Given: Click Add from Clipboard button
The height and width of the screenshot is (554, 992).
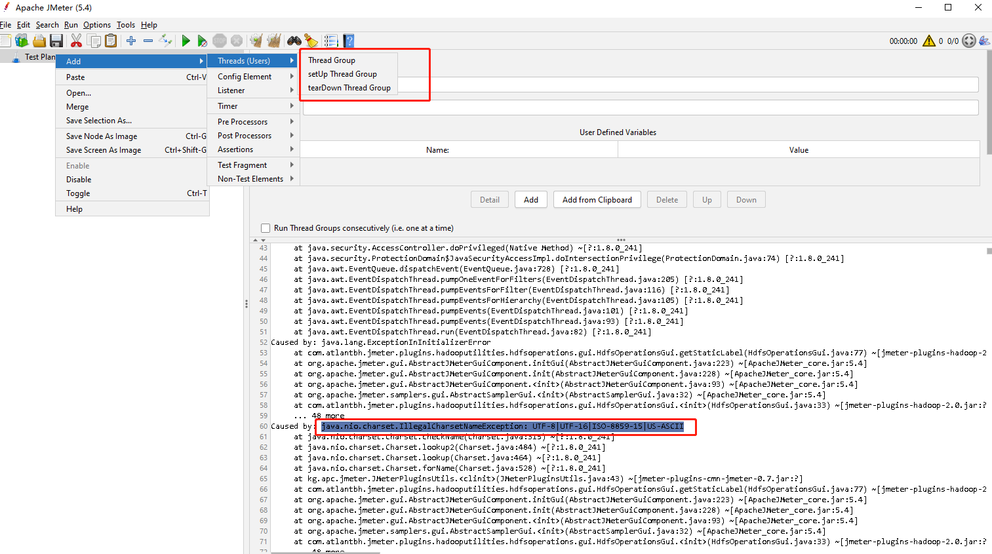Looking at the screenshot, I should pyautogui.click(x=597, y=200).
